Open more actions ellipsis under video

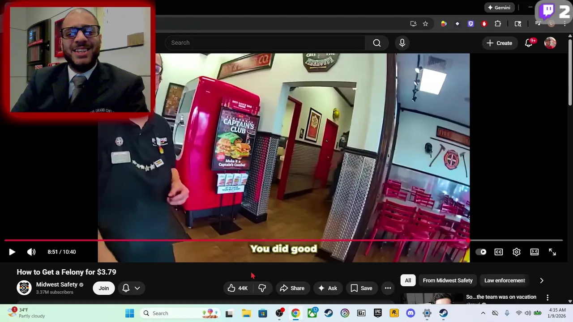coord(388,288)
